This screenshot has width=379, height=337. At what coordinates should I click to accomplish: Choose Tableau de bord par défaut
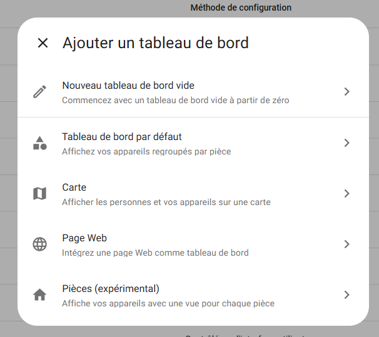(193, 143)
